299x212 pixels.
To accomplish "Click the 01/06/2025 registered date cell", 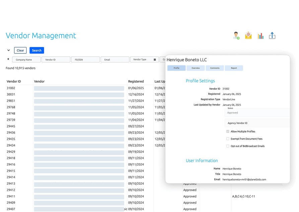I will [136, 88].
